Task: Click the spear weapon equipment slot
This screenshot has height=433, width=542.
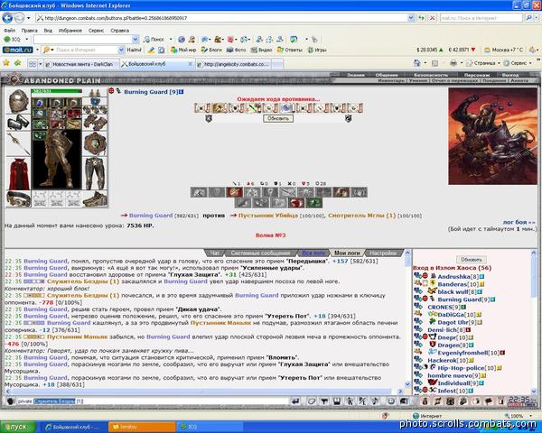Action: click(18, 144)
